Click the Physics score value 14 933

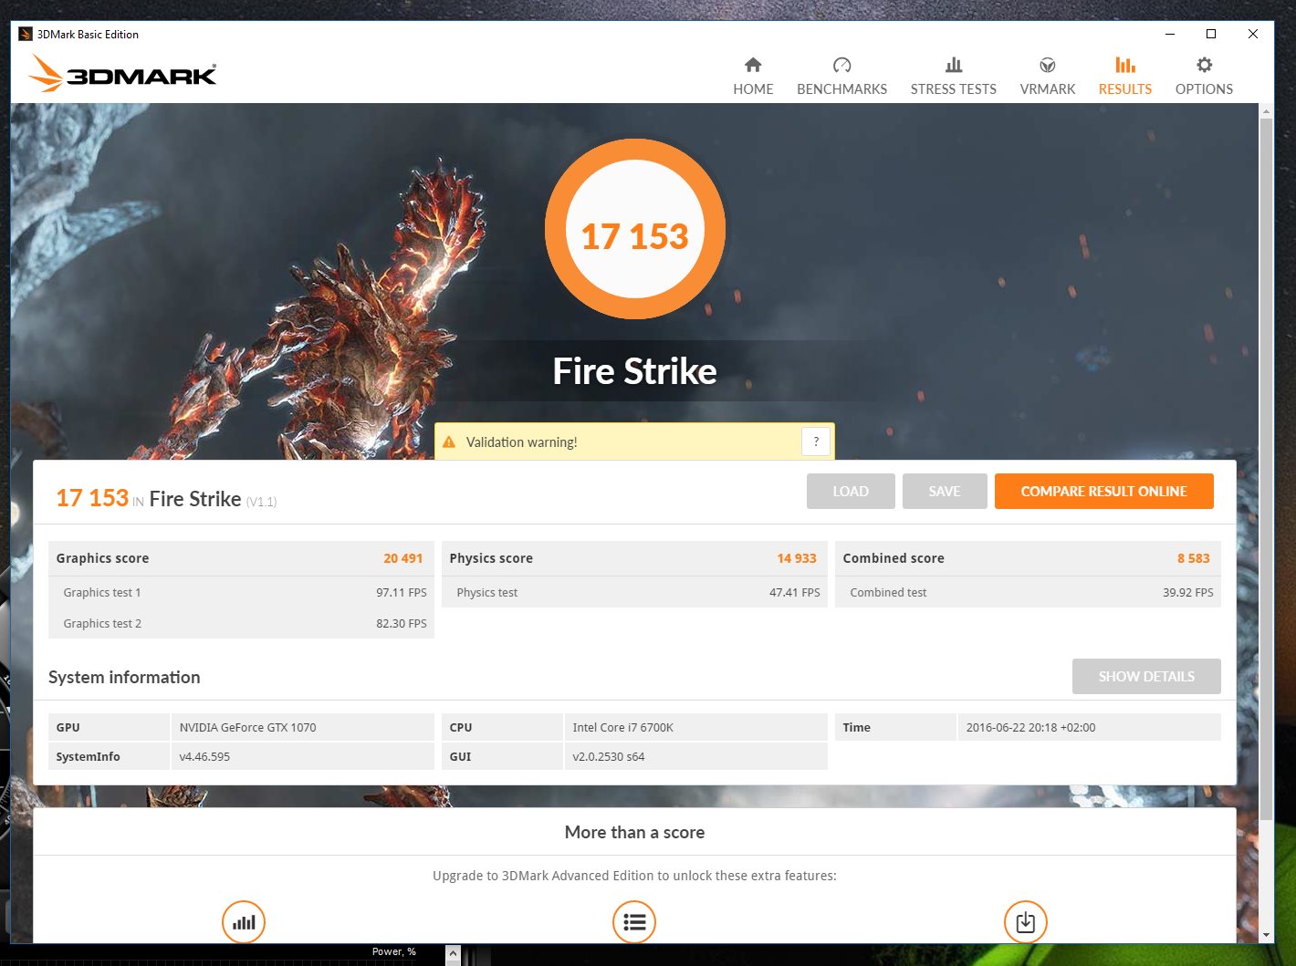797,558
